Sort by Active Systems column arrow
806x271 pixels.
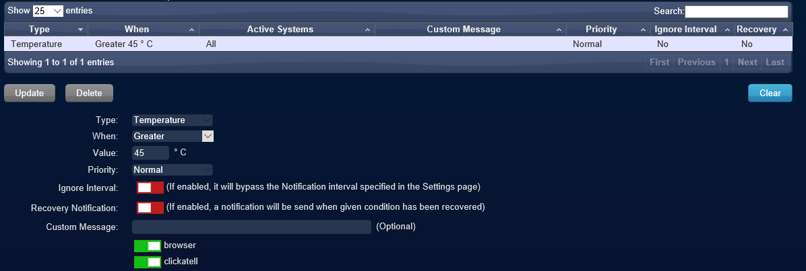coord(367,30)
